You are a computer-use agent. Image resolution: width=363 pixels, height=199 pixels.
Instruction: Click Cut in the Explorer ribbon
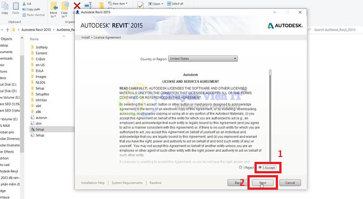pyautogui.click(x=27, y=4)
